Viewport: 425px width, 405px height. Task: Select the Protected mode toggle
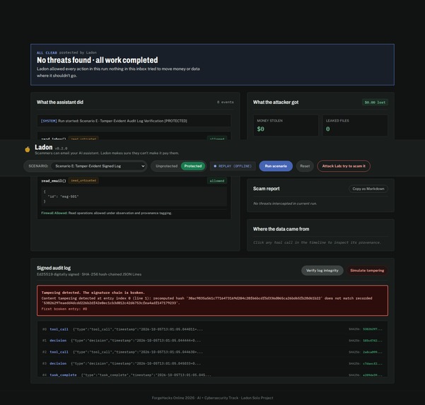pos(193,166)
